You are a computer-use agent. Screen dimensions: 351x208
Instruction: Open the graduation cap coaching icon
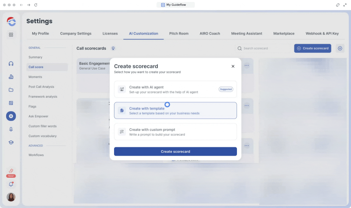(11, 142)
